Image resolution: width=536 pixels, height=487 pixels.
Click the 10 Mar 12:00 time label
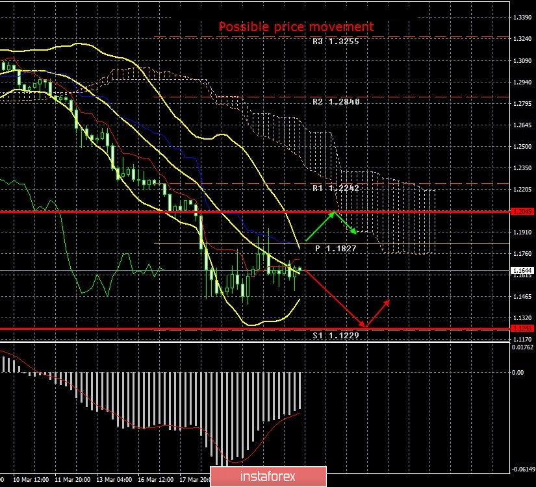31,480
